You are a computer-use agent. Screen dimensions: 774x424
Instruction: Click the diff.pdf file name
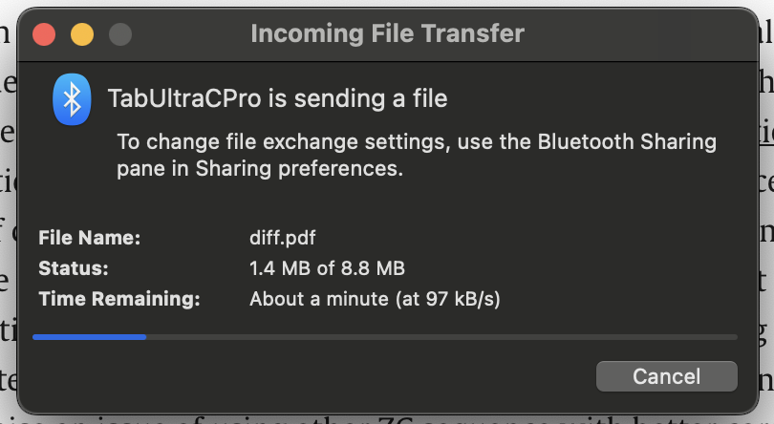282,237
